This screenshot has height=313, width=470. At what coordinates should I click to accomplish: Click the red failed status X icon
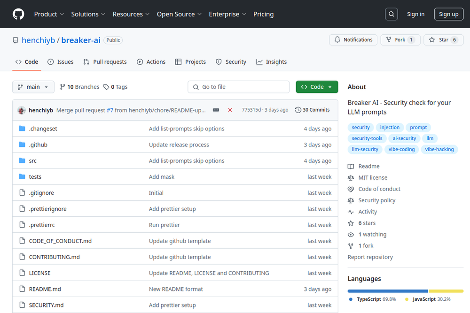230,110
